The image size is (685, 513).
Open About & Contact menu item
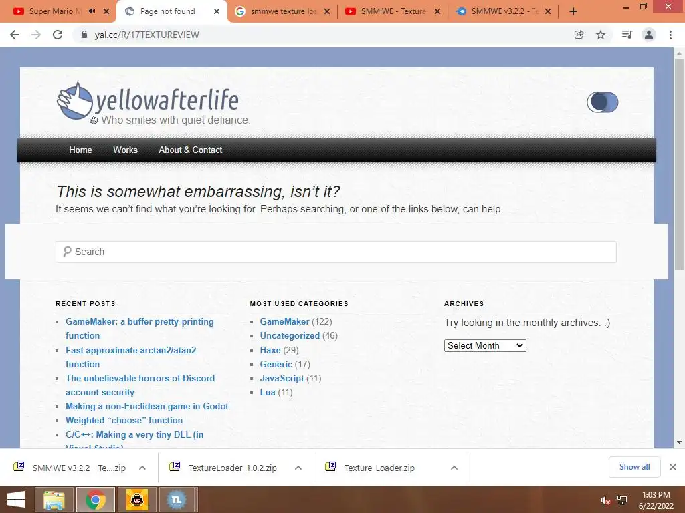click(x=191, y=150)
